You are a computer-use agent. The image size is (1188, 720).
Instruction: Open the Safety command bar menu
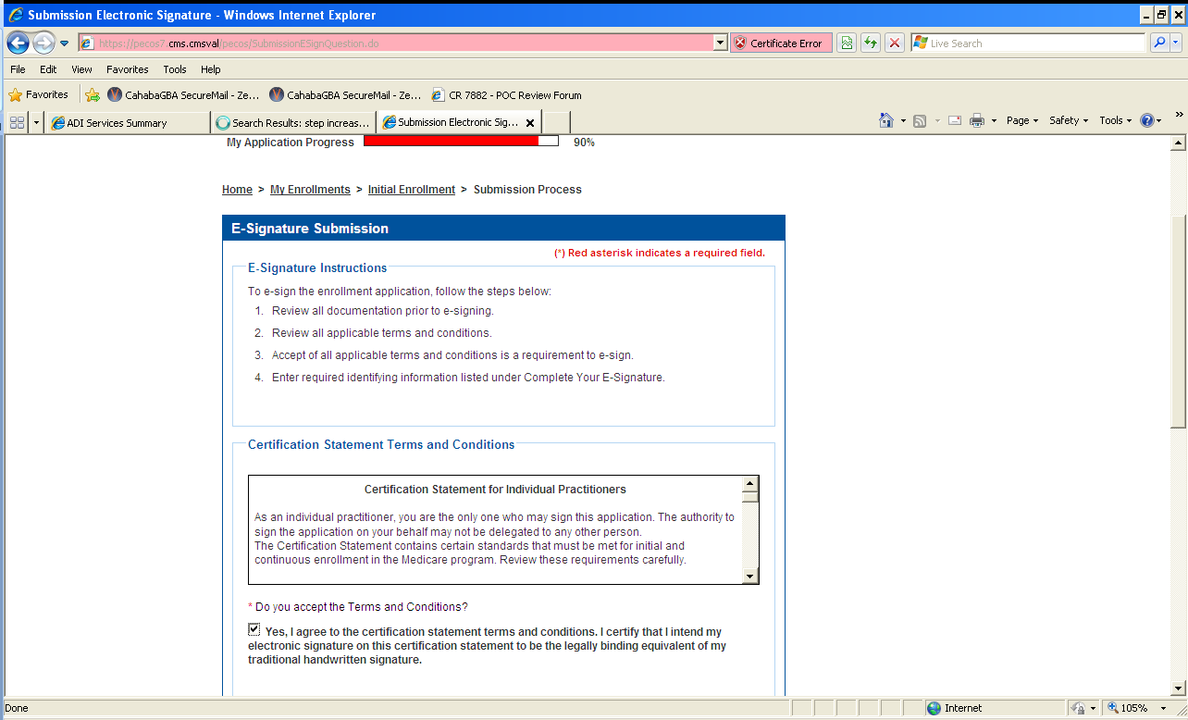1069,120
